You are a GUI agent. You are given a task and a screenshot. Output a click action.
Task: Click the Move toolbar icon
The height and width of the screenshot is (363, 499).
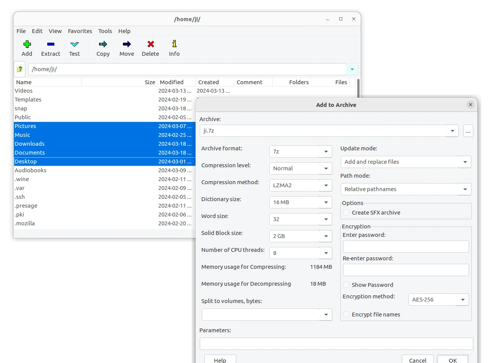127,44
